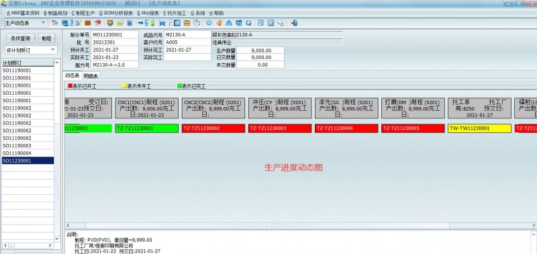The width and height of the screenshot is (537, 254).
Task: Select the red TZ-TZ11230004 status bar
Action: (346, 128)
